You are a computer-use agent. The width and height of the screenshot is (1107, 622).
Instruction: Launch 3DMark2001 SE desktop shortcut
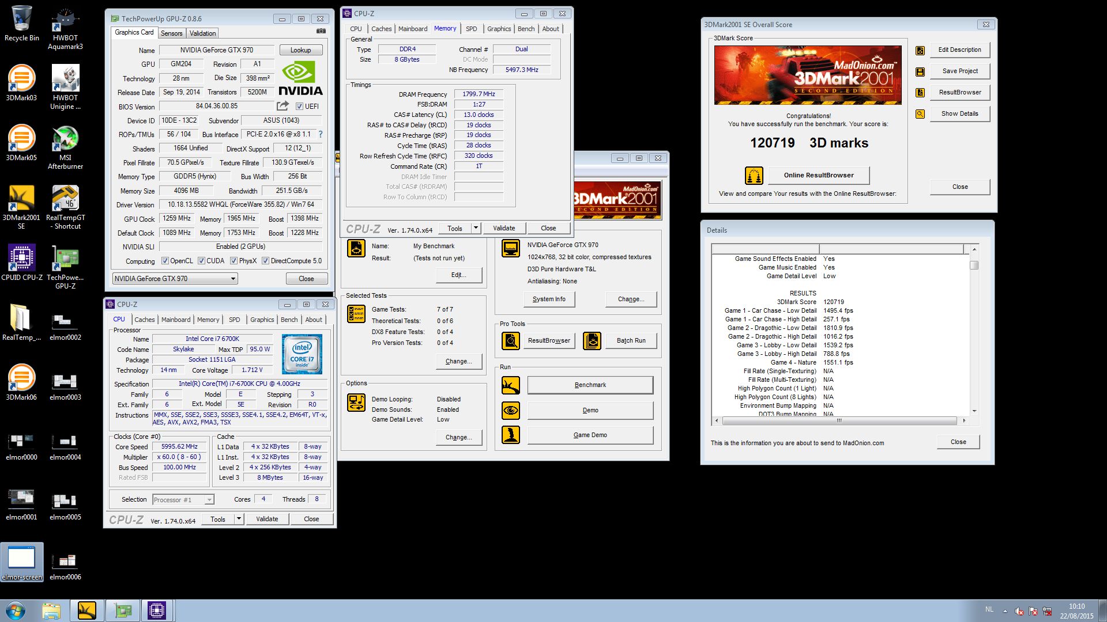[x=21, y=207]
